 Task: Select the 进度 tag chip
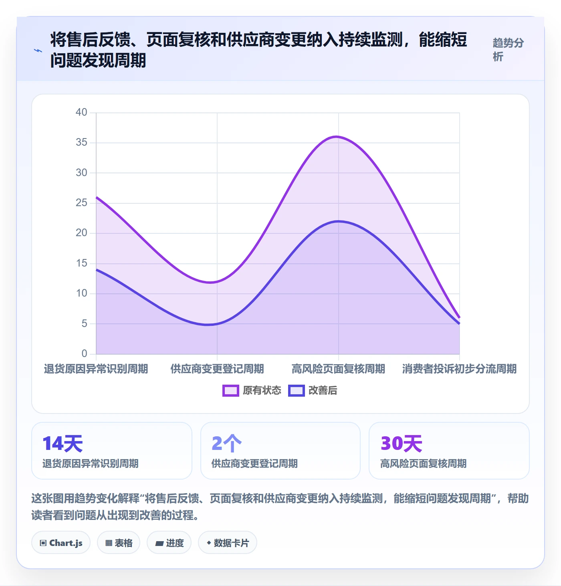pyautogui.click(x=169, y=543)
